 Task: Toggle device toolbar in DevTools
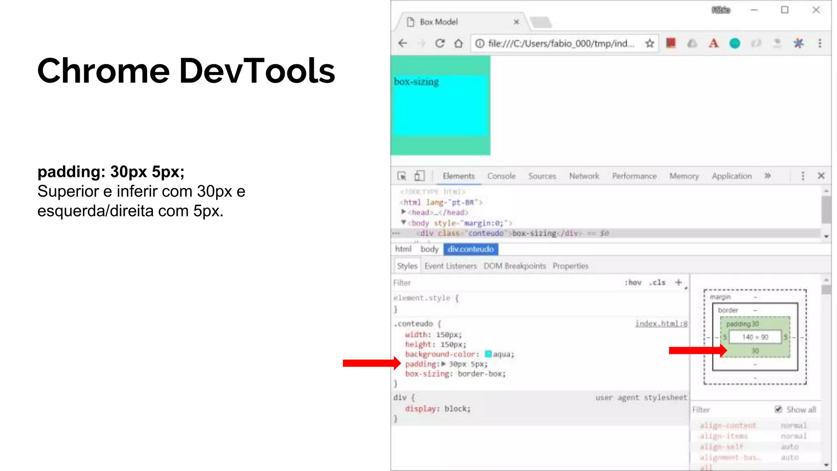pos(420,176)
